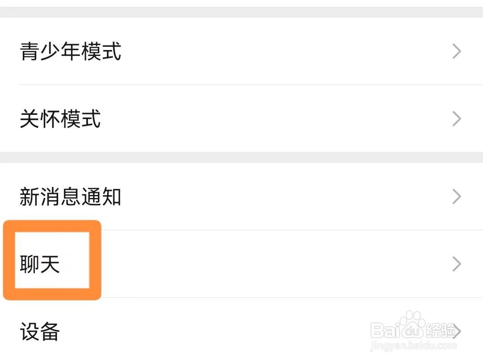The height and width of the screenshot is (362, 483).
Task: Expand the Devices row chevron
Action: [457, 332]
